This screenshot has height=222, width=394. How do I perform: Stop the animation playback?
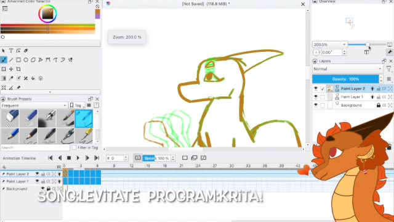[69, 158]
